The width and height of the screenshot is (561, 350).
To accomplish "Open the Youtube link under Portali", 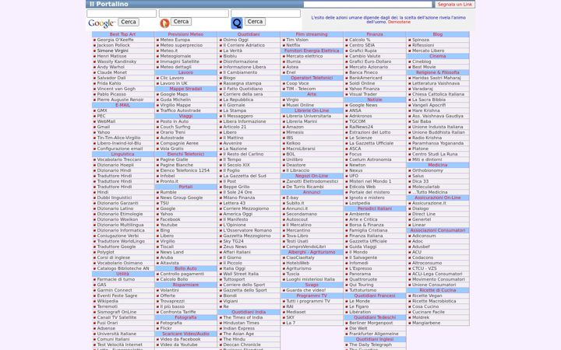I will click(x=168, y=225).
